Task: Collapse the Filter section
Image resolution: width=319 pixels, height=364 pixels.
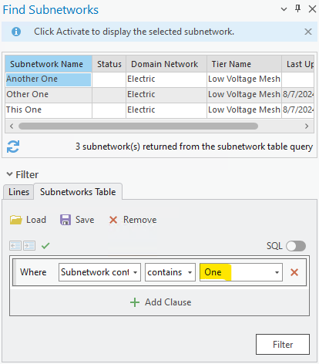Action: [9, 174]
